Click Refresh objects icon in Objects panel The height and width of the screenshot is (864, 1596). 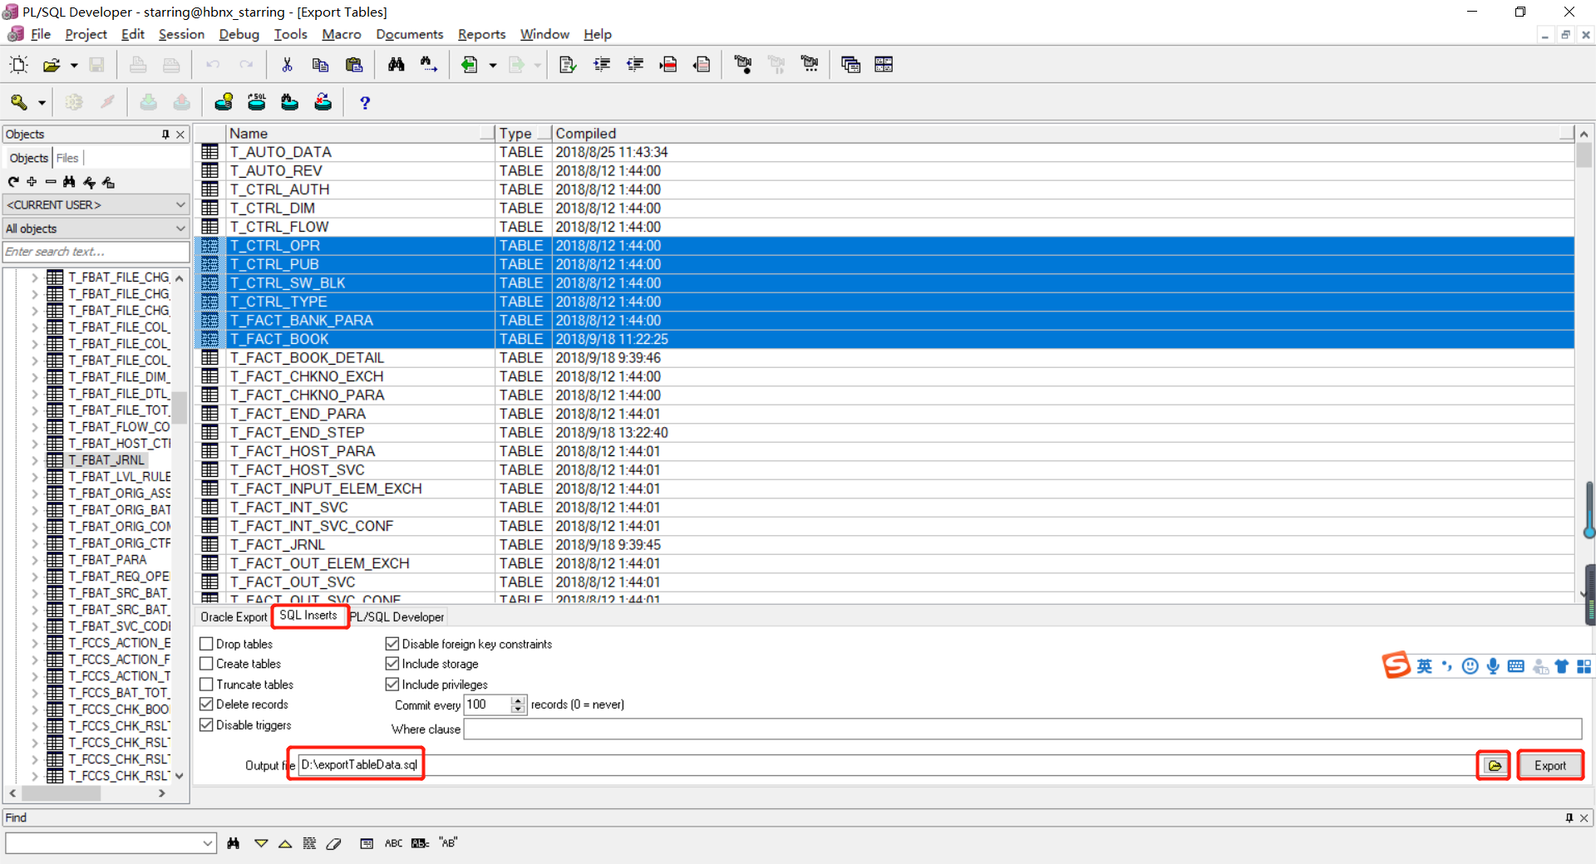[13, 182]
